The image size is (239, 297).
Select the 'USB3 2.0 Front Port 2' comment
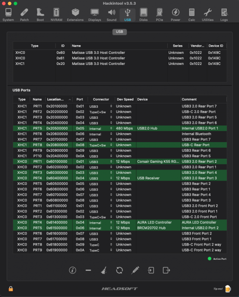coord(200,206)
